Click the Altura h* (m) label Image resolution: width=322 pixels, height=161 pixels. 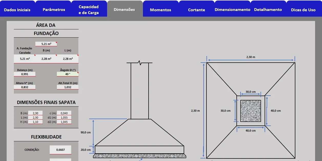pyautogui.click(x=24, y=83)
